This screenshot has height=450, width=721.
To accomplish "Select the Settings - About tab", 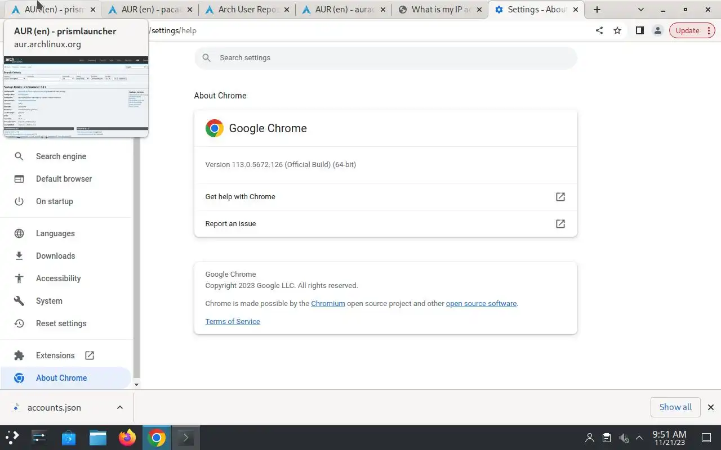I will click(x=537, y=10).
